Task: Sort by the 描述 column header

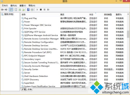Action: [62, 15]
